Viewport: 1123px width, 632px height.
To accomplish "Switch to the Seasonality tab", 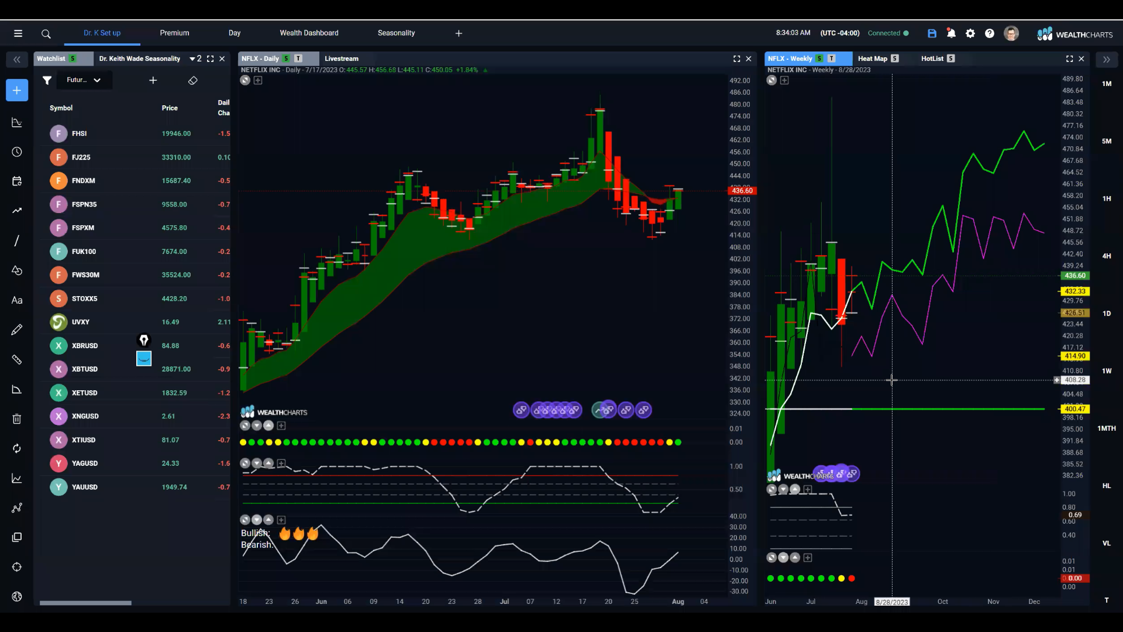I will [x=396, y=33].
